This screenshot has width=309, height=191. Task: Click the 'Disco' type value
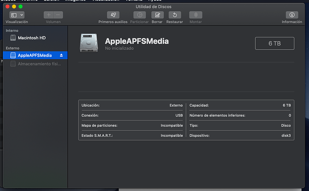pos(286,125)
